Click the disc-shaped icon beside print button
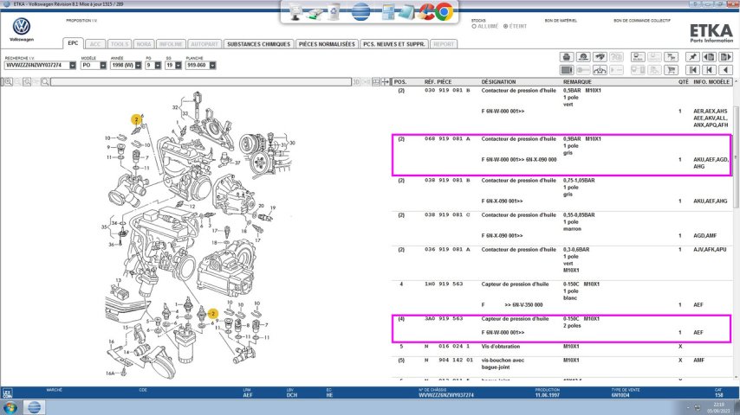This screenshot has height=415, width=740. click(583, 57)
